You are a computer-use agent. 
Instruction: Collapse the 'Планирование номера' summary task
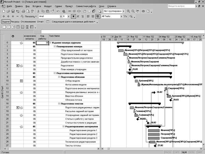click(x=55, y=46)
